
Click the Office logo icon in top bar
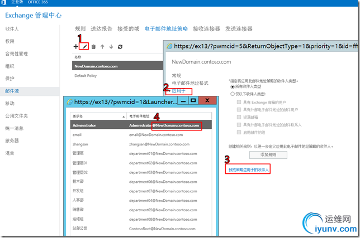click(4, 2)
